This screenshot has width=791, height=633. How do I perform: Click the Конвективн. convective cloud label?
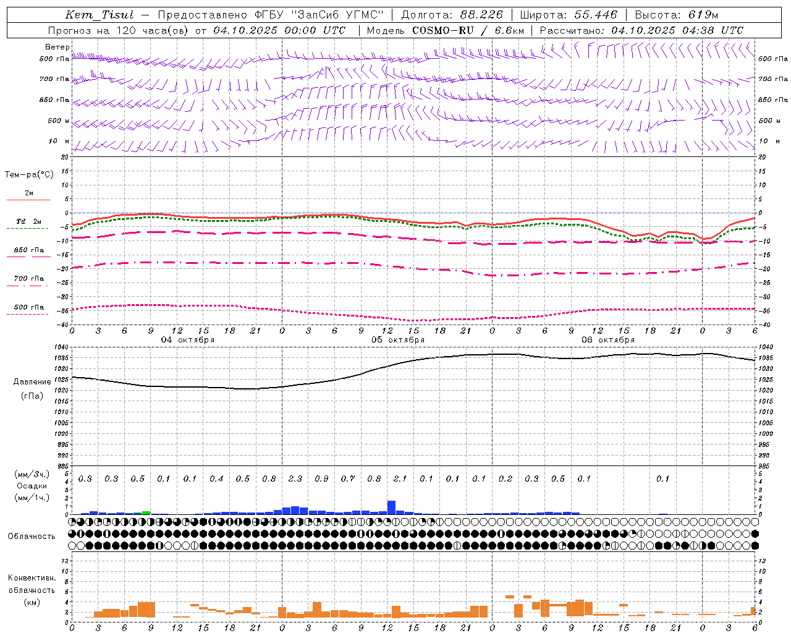pos(32,578)
